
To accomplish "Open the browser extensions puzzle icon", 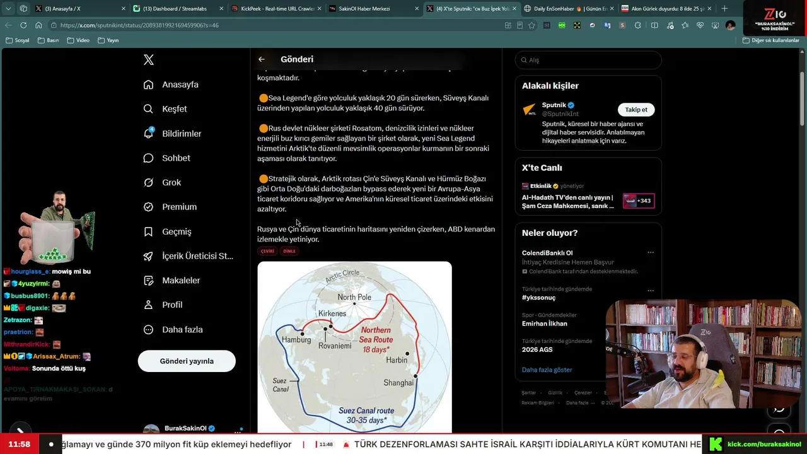I will (639, 25).
